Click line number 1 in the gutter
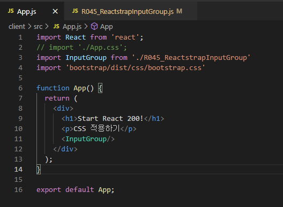The width and height of the screenshot is (283, 207). [x=20, y=37]
